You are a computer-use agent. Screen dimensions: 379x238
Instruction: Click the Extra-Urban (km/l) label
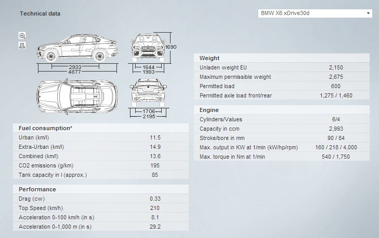tap(42, 147)
